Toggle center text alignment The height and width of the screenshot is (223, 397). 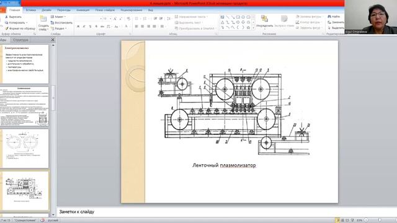[143, 26]
